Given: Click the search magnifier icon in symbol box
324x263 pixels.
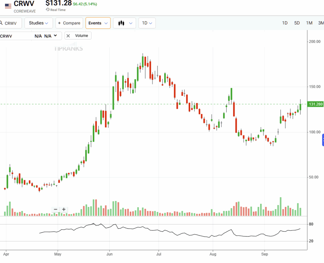Looking at the screenshot, I should tap(1, 23).
